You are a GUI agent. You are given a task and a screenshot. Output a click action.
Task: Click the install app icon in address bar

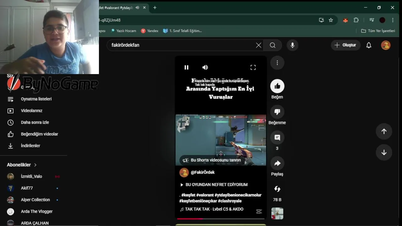(321, 20)
